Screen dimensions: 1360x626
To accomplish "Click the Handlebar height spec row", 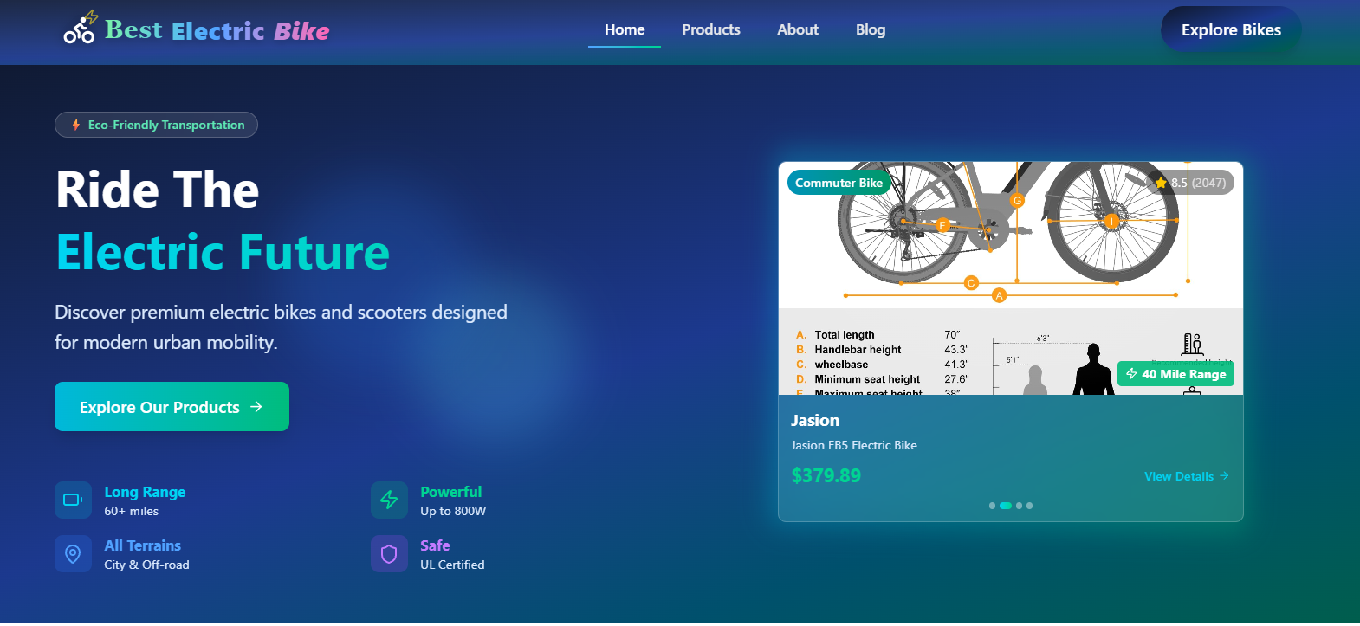I will [882, 350].
